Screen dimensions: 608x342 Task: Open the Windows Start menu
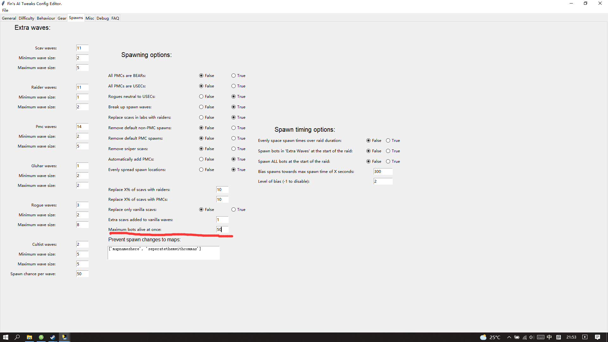click(5, 337)
